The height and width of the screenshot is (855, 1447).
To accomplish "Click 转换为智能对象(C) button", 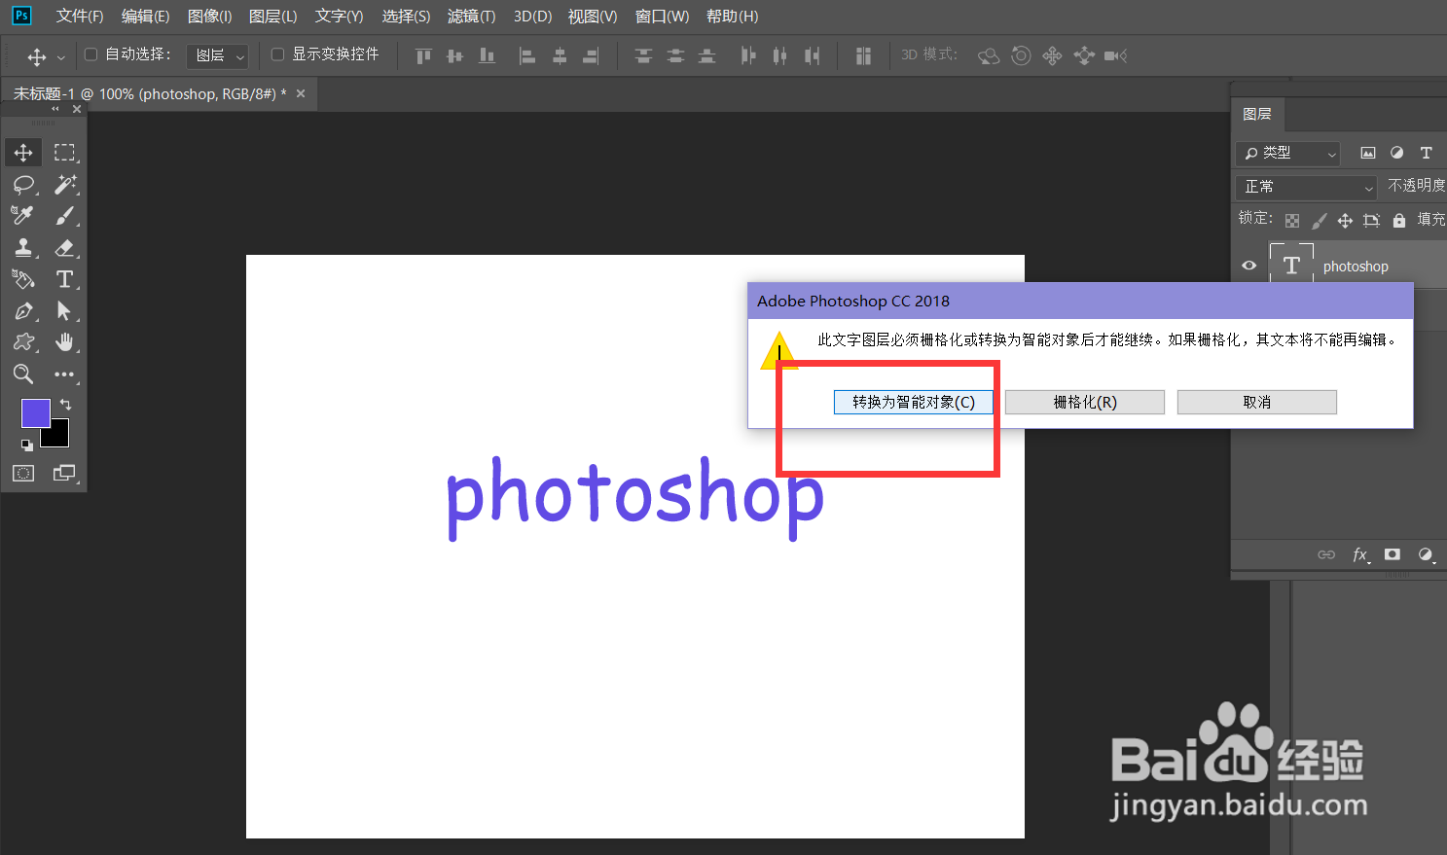I will coord(914,402).
